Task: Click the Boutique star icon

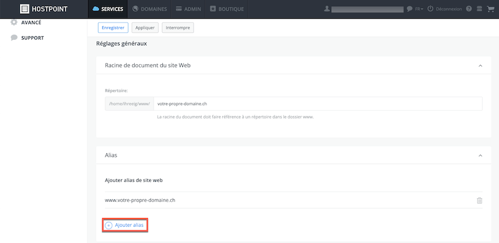Action: click(x=213, y=9)
